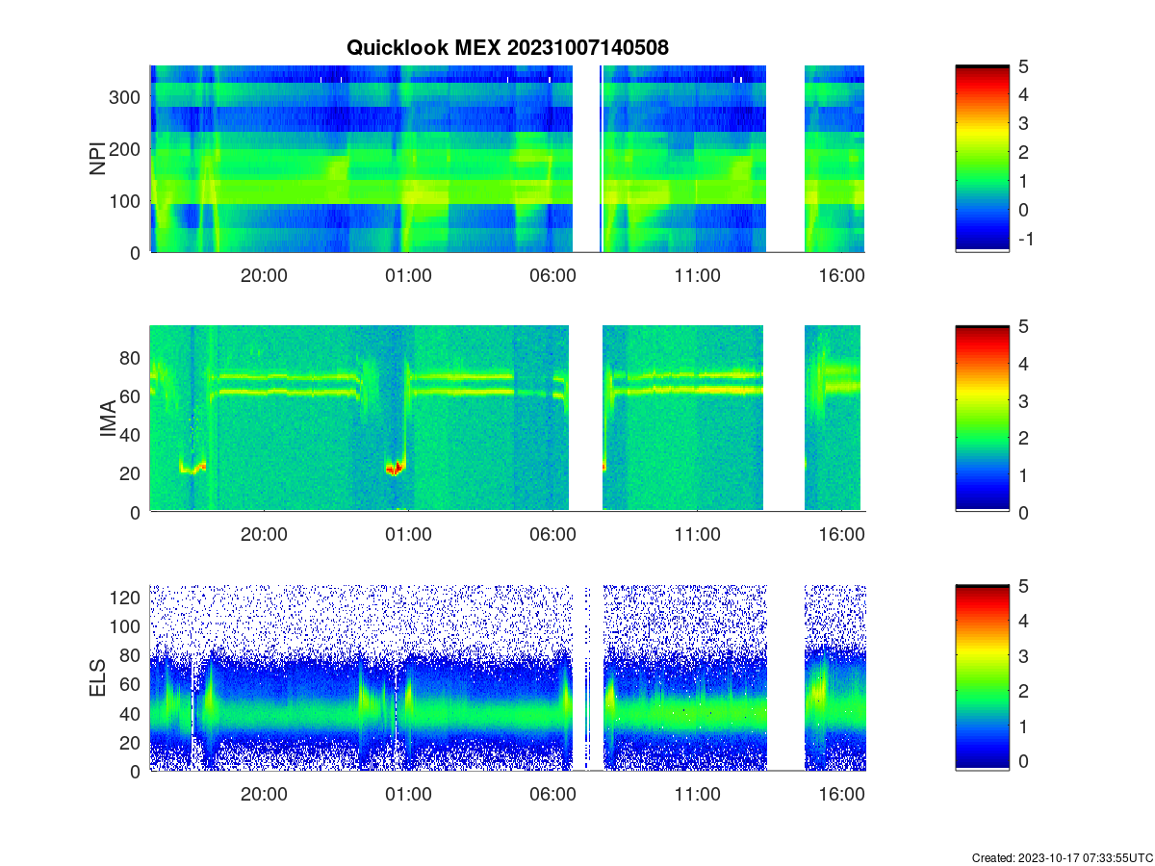Click the 16:00 time label under NPI panel
This screenshot has width=1155, height=866.
841,275
